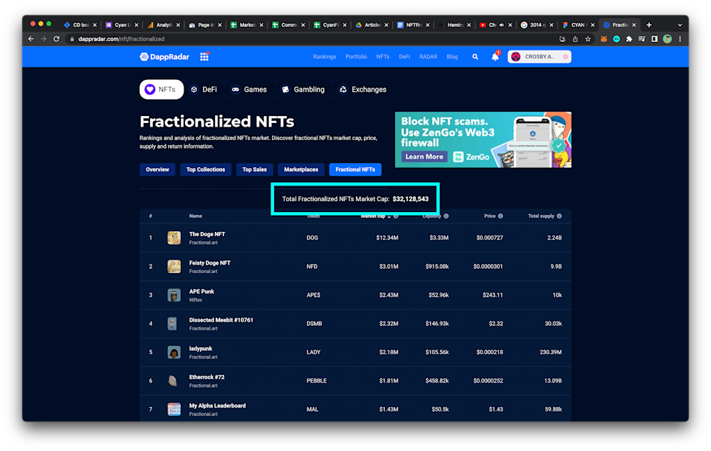Image resolution: width=711 pixels, height=451 pixels.
Task: Click the Feisty Doge NFT thumbnail
Action: coord(174,266)
